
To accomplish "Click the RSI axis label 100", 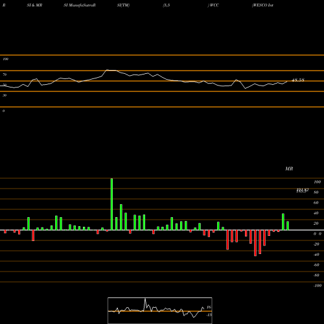I will (5, 59).
